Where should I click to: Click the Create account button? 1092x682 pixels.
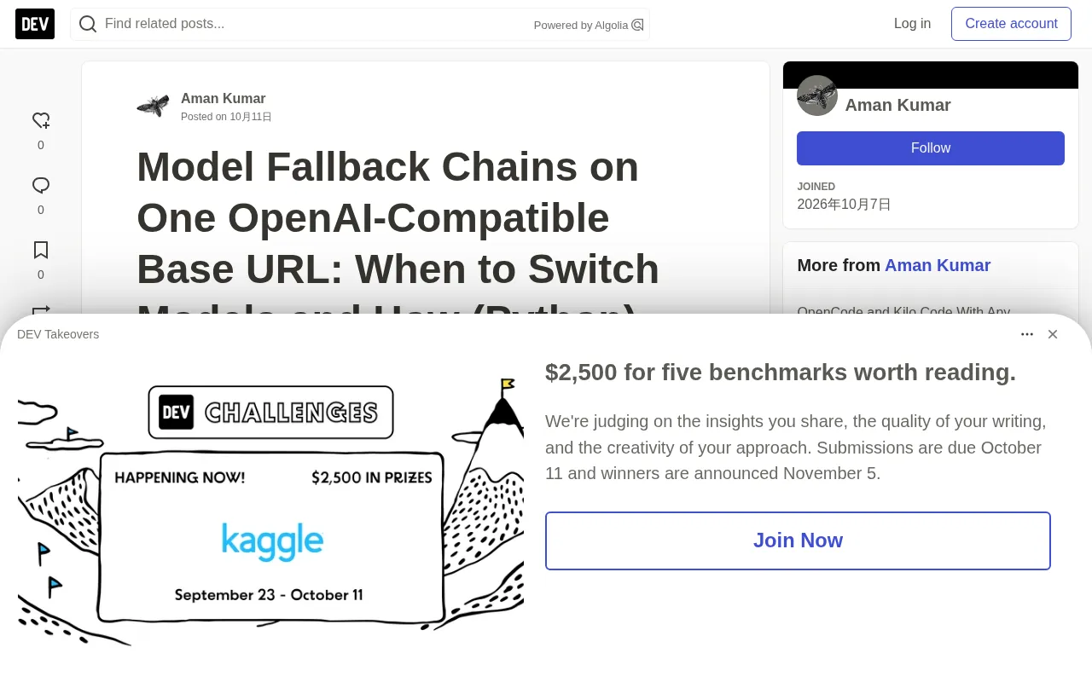[x=1011, y=24]
